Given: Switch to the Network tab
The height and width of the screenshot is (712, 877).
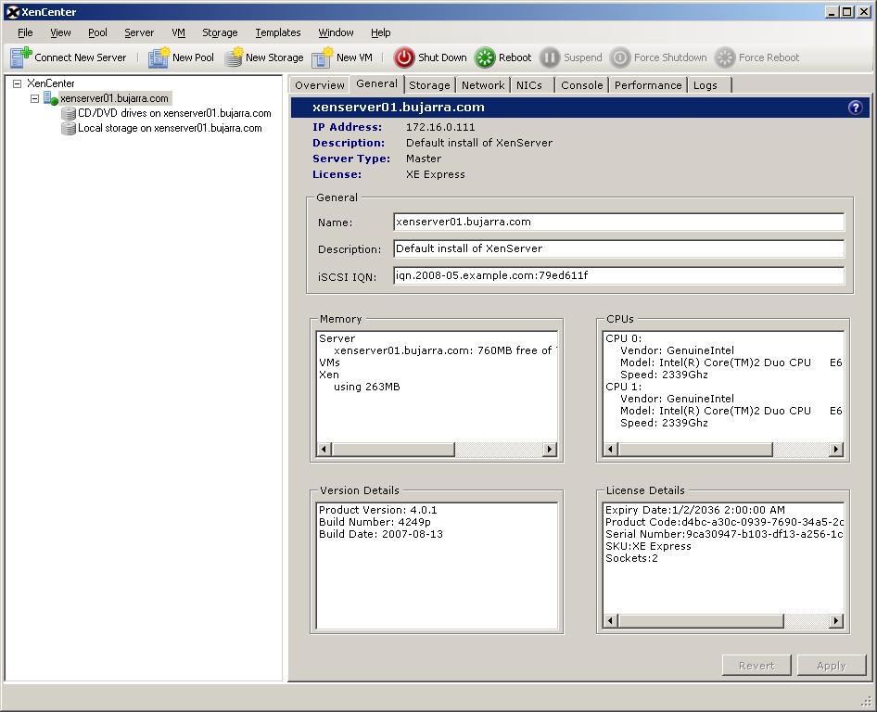Looking at the screenshot, I should [x=483, y=85].
